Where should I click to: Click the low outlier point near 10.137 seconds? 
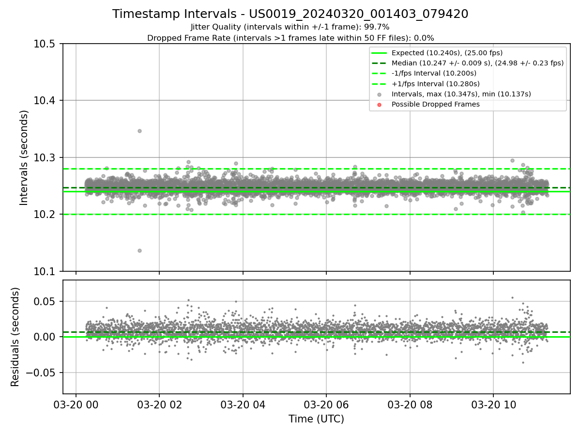139,250
